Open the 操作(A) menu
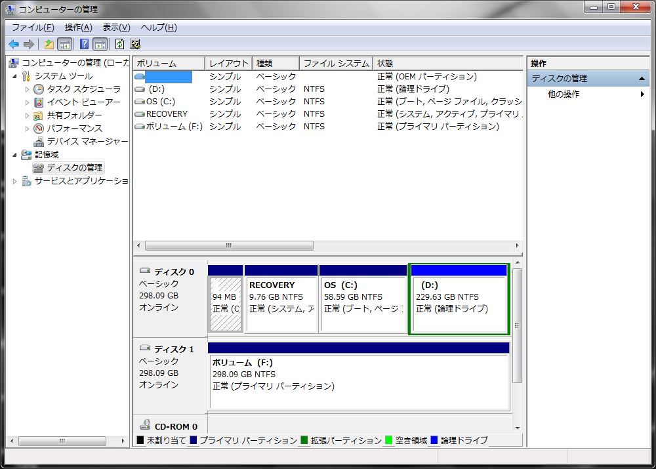Screen dimensions: 656x469 [x=79, y=28]
